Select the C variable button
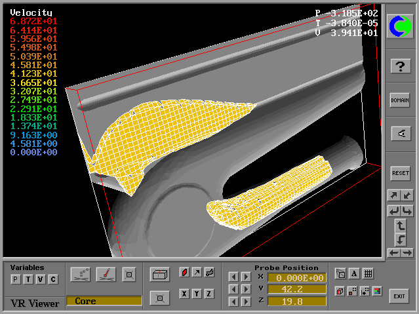This screenshot has width=419, height=314. (x=53, y=280)
